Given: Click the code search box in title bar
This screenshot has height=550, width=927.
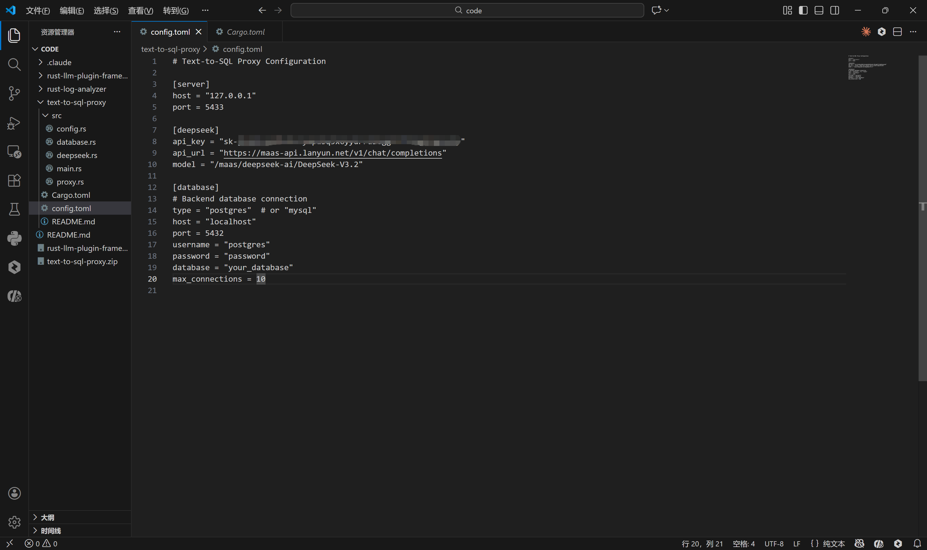Looking at the screenshot, I should tap(467, 10).
